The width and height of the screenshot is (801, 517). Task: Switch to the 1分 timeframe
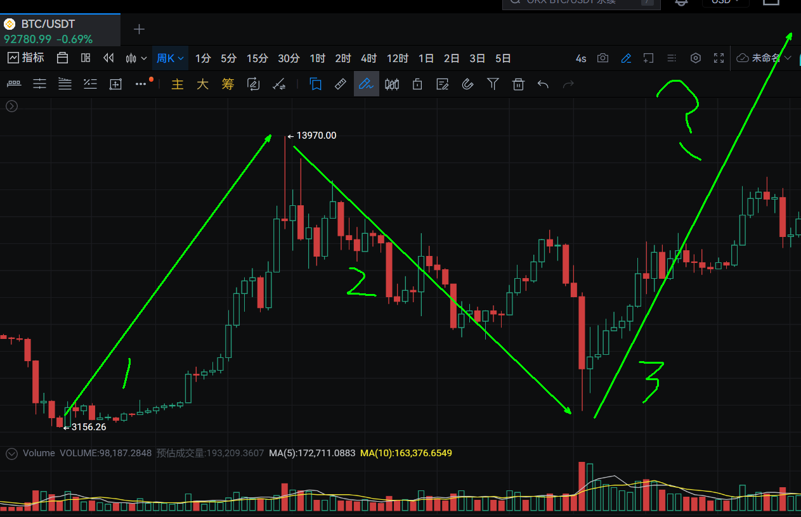click(203, 58)
